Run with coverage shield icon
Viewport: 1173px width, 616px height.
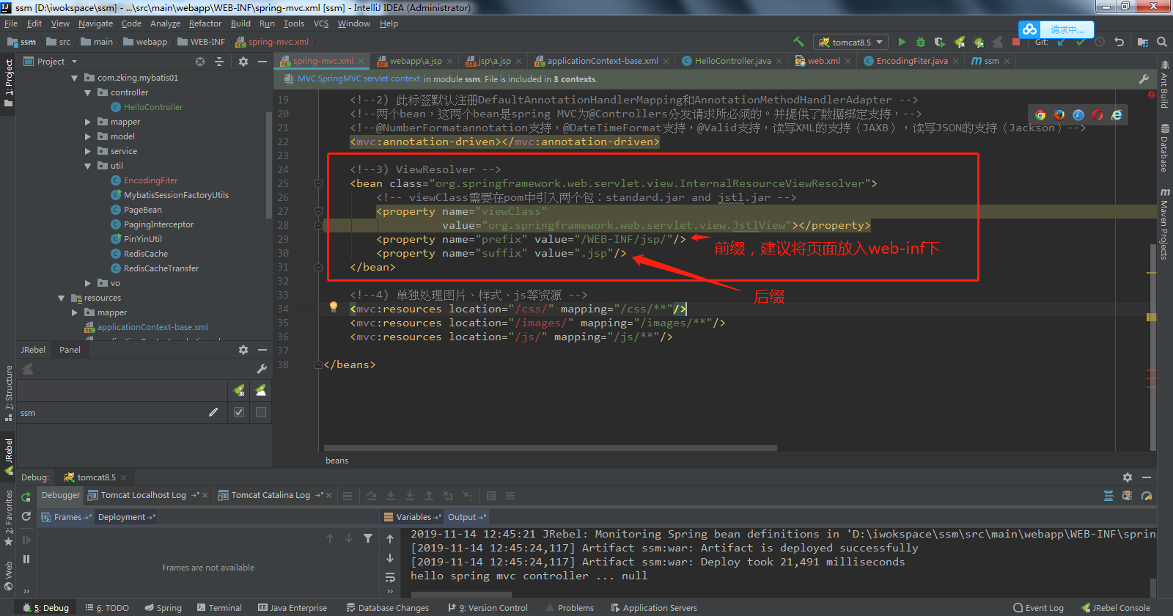click(939, 42)
